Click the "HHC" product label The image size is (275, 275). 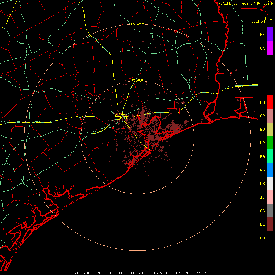click(269, 18)
